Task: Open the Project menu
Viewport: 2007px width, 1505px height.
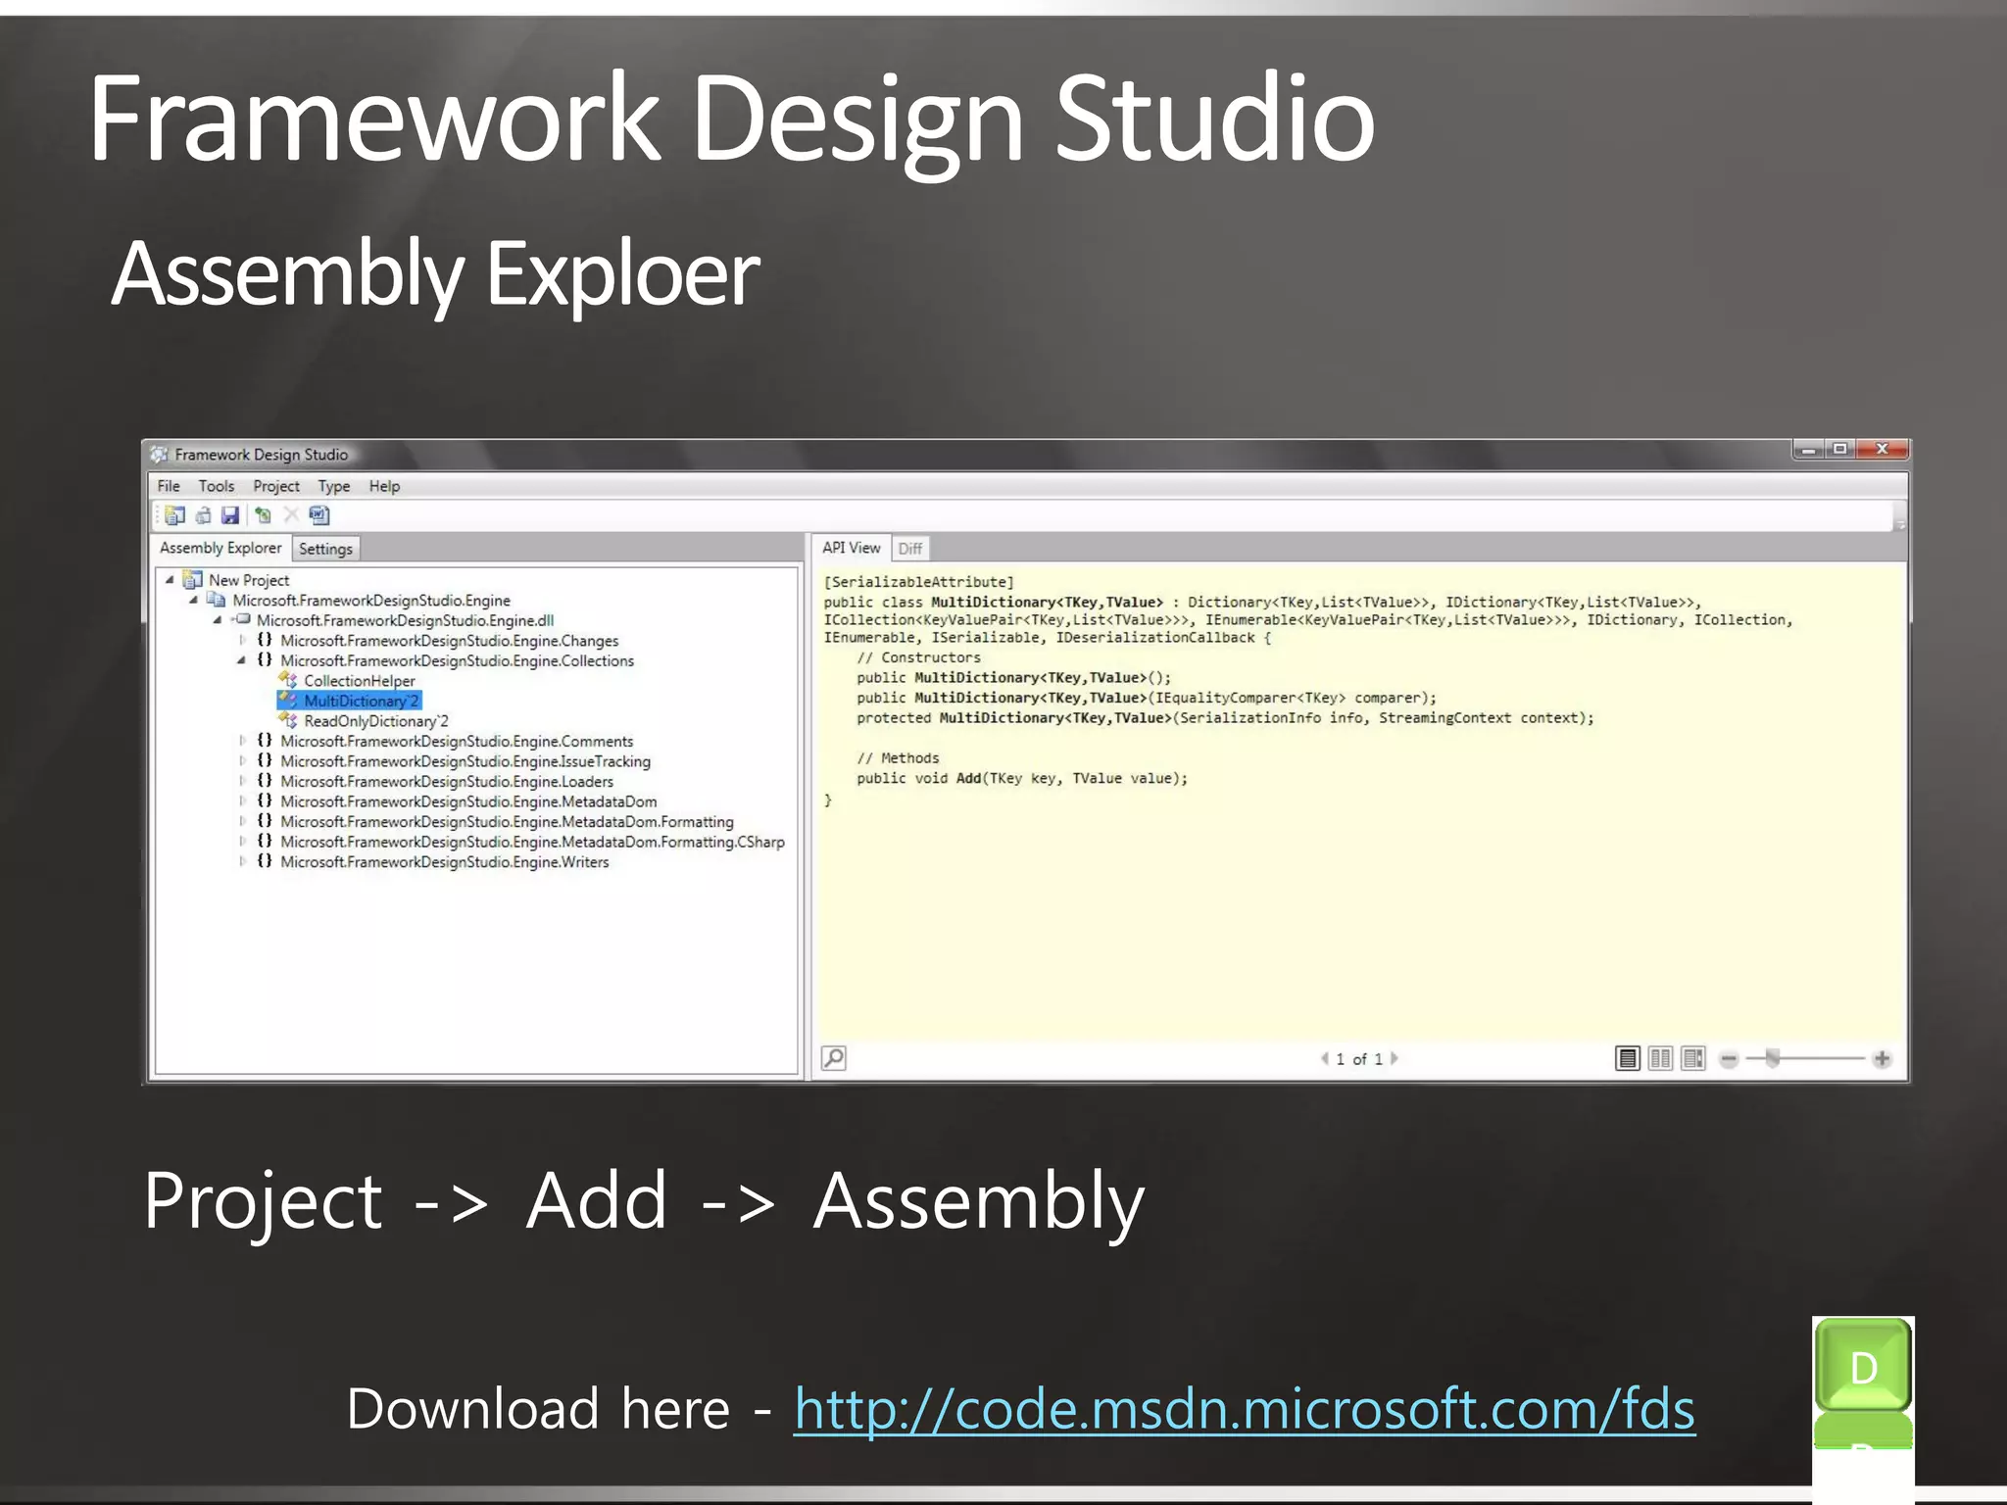Action: pyautogui.click(x=275, y=486)
